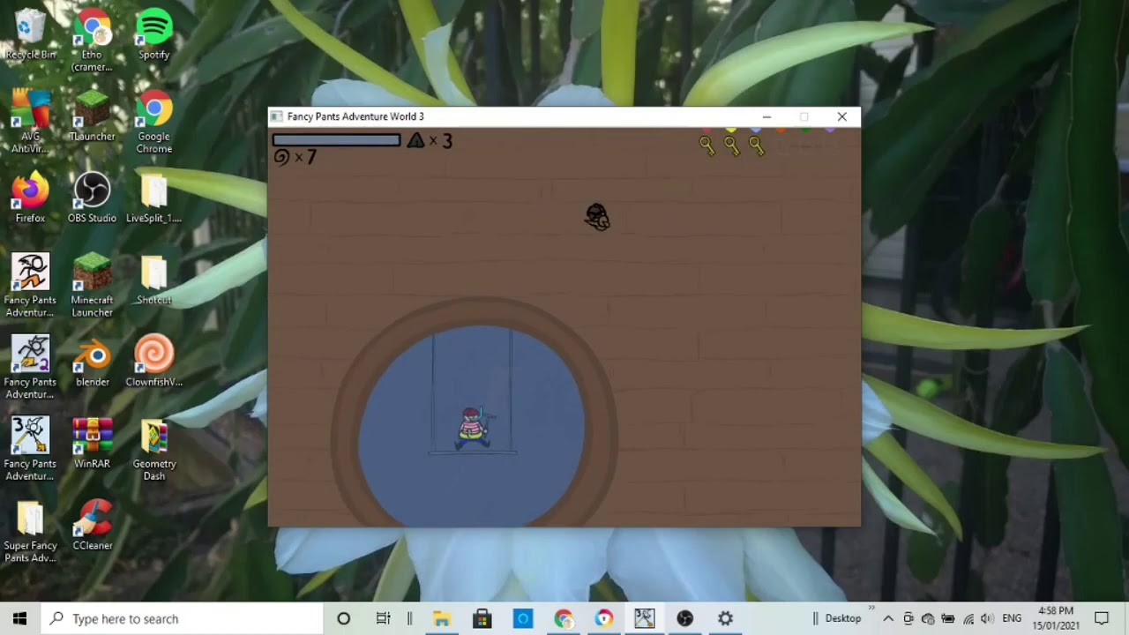Viewport: 1129px width, 635px height.
Task: Click the triangle lives icon next to x 3
Action: click(415, 140)
